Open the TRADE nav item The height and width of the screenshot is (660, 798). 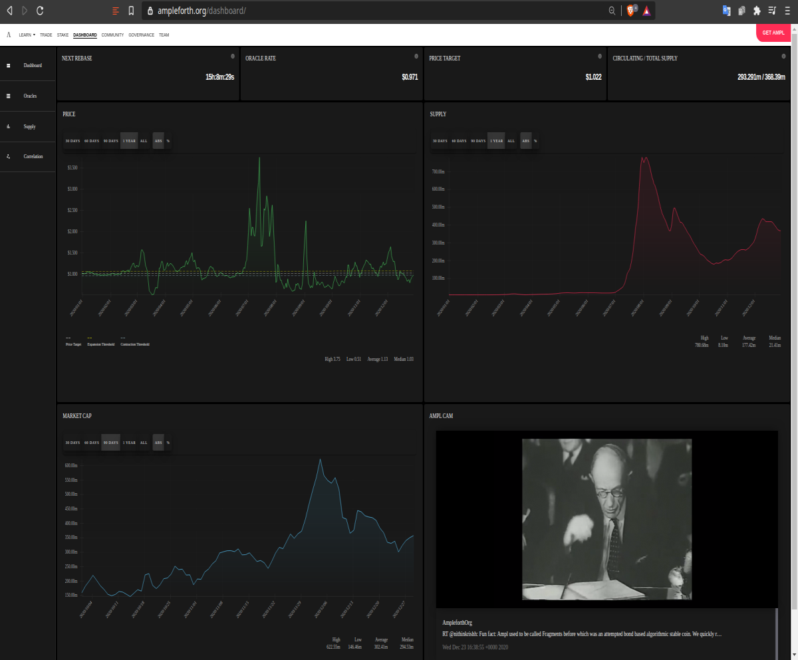click(46, 35)
